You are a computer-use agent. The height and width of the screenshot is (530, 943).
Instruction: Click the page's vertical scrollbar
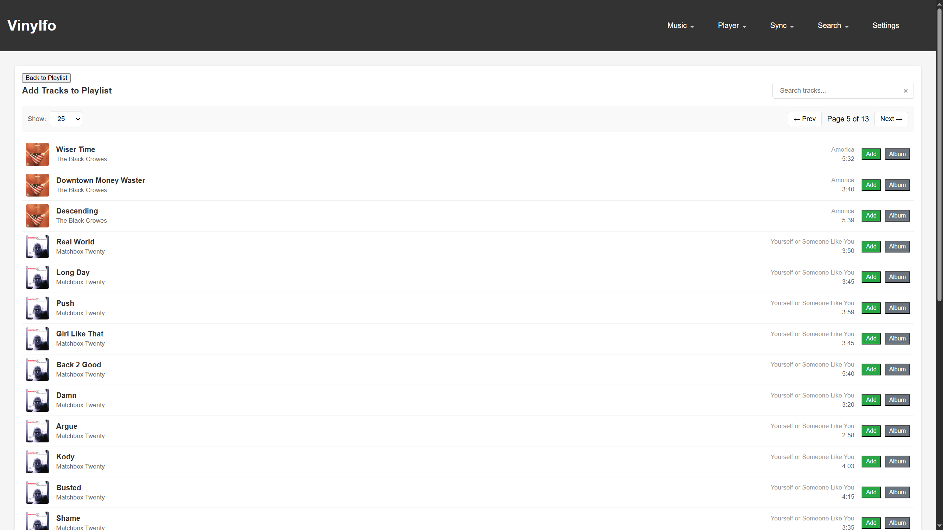pos(939,155)
